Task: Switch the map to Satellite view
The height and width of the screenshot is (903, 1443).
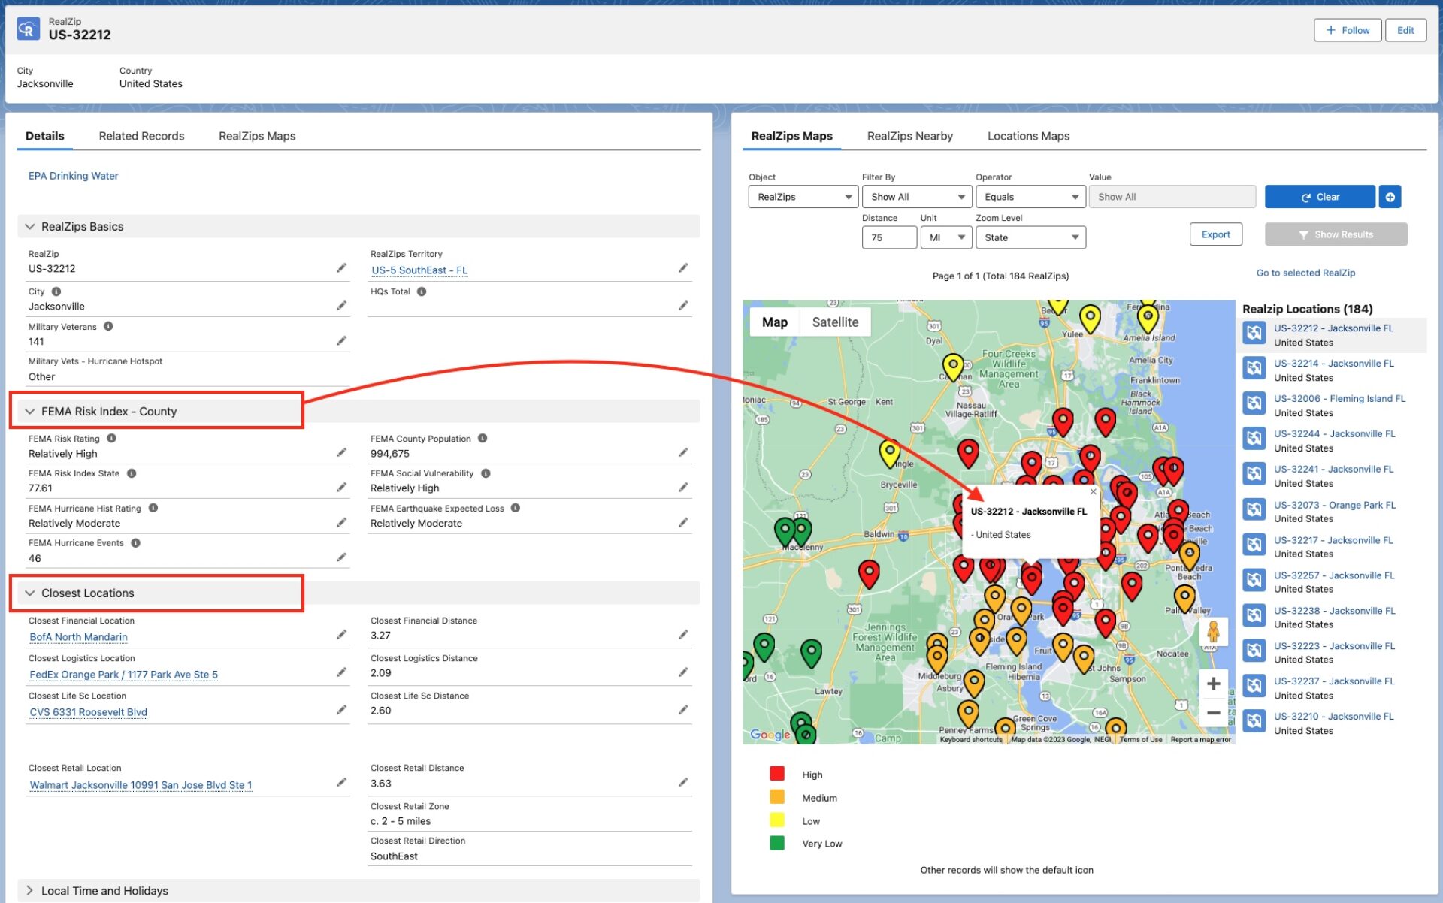Action: [x=835, y=322]
